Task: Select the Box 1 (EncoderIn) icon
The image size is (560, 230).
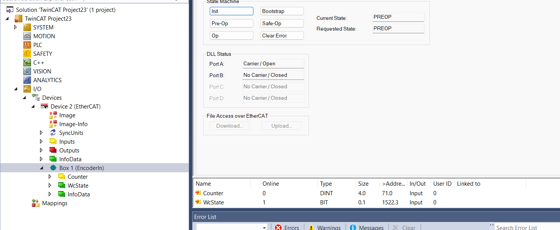Action: (x=53, y=168)
